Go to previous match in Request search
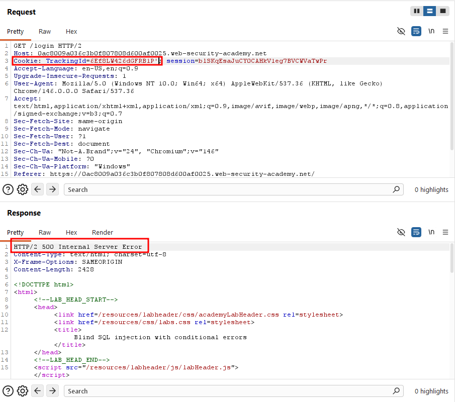 pyautogui.click(x=37, y=189)
